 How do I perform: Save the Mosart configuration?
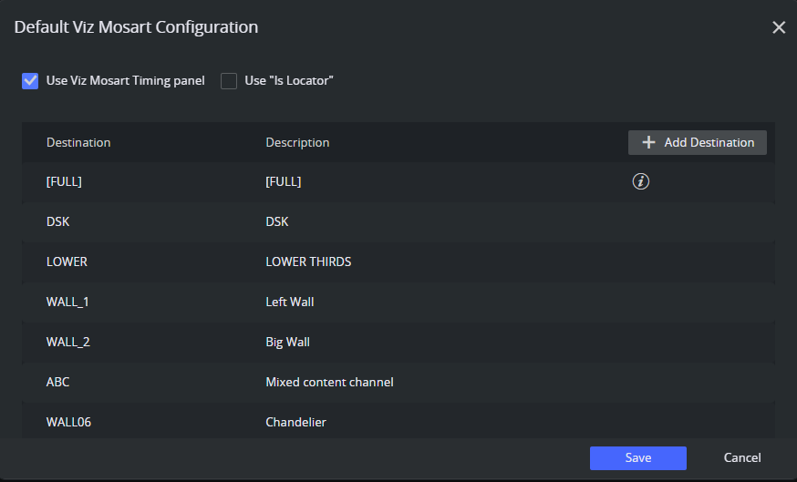637,457
